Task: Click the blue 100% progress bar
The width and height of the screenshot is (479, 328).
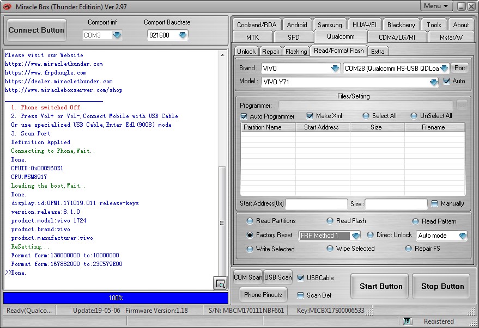Action: (x=116, y=298)
